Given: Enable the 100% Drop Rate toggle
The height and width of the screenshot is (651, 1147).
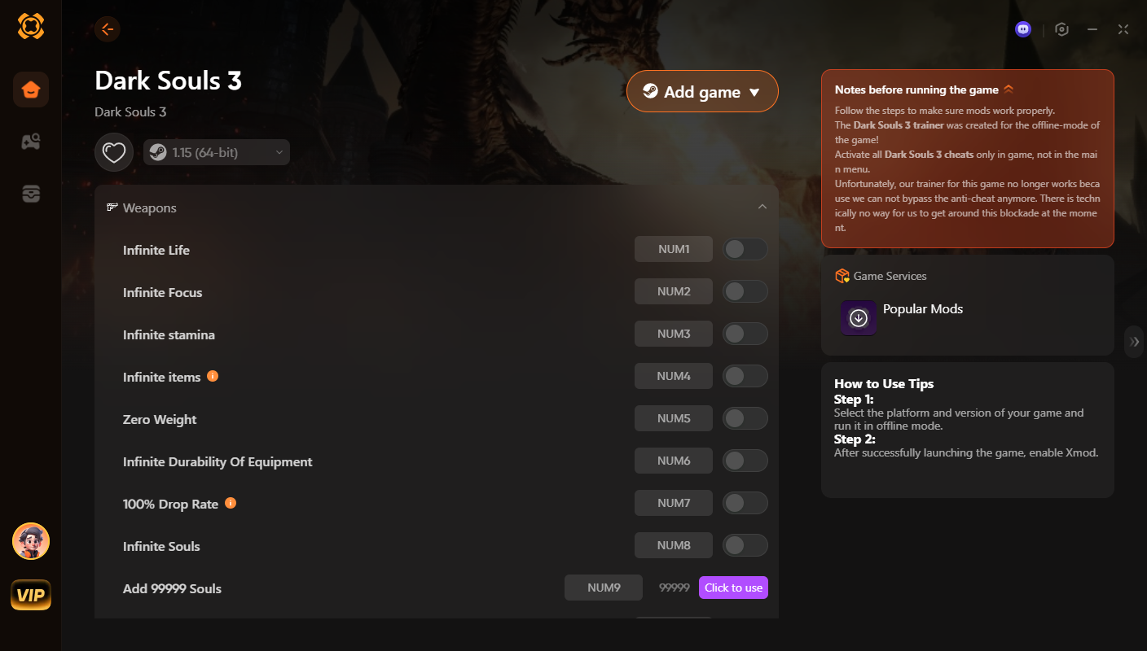Looking at the screenshot, I should (745, 503).
